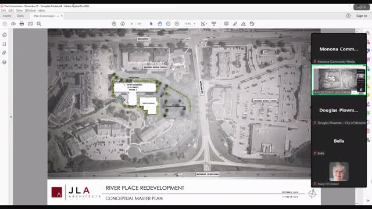Click the email envelope icon

(30, 24)
